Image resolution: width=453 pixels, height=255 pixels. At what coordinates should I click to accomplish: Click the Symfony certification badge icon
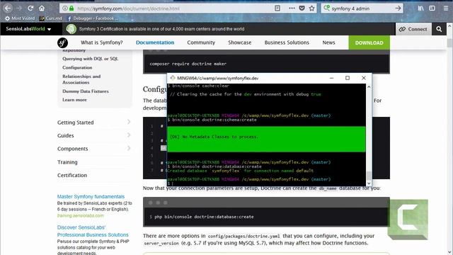point(71,29)
